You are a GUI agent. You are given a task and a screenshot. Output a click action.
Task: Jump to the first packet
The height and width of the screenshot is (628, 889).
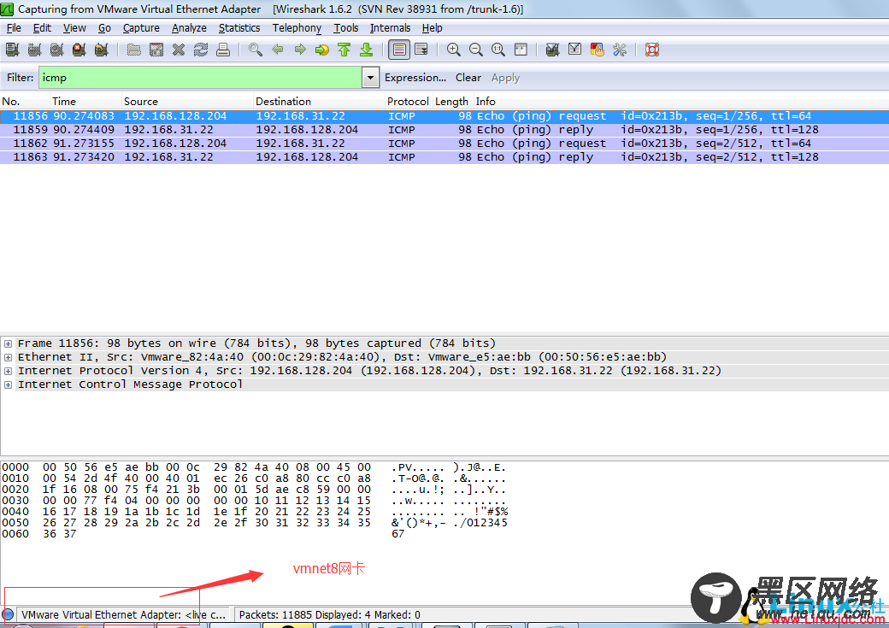tap(344, 50)
